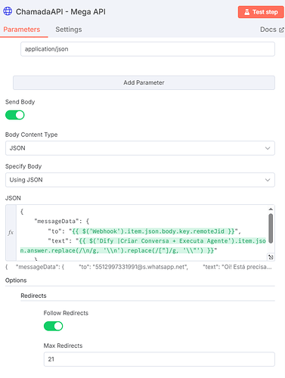Open the Docs link
285x378 pixels.
(272, 29)
